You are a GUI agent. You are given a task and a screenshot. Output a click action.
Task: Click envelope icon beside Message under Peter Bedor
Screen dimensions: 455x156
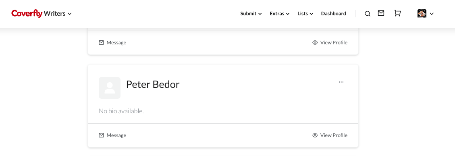point(101,135)
